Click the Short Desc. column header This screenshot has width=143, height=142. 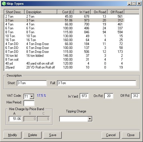(x=14, y=12)
